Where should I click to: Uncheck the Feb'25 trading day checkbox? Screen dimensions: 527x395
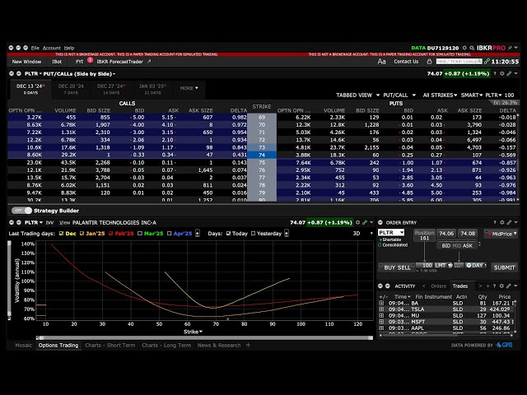click(x=111, y=234)
